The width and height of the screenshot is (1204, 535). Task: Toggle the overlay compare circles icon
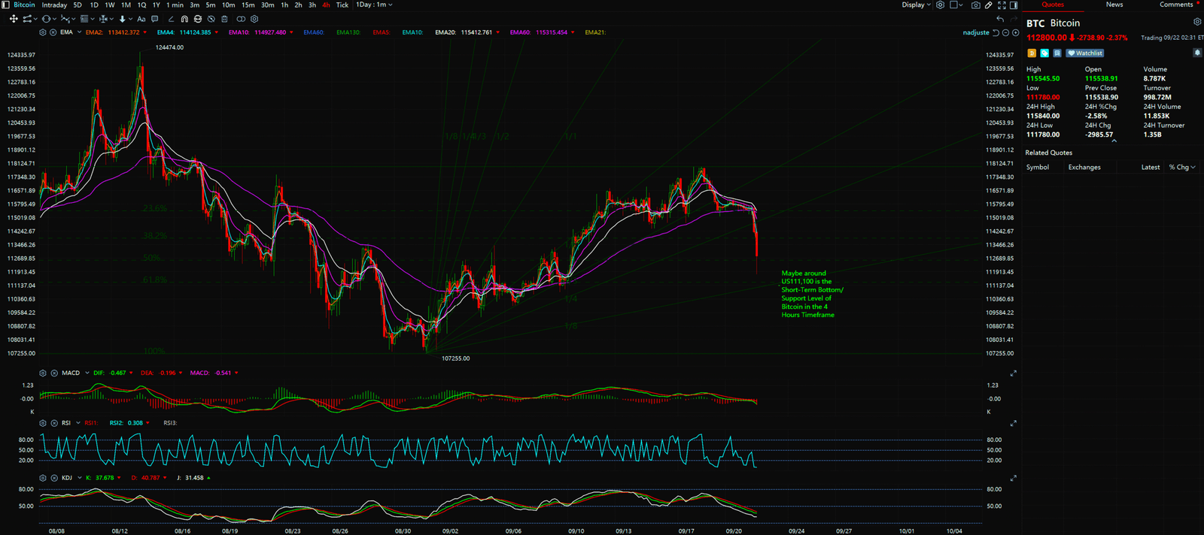coord(241,19)
